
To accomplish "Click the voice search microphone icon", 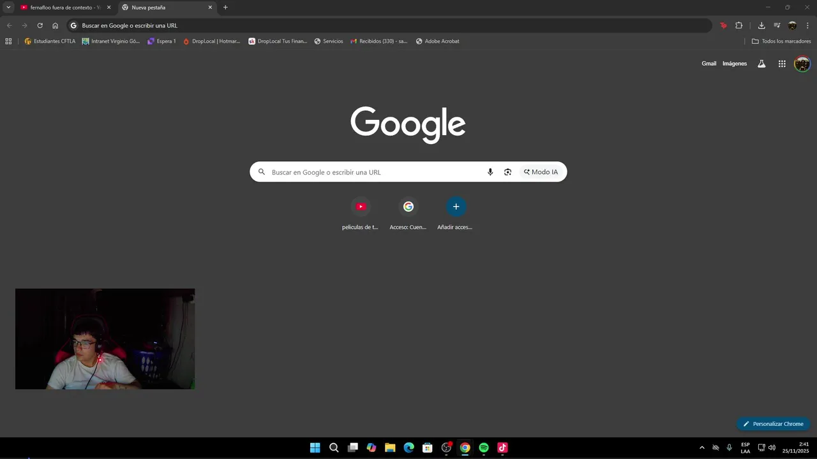I will coord(490,172).
